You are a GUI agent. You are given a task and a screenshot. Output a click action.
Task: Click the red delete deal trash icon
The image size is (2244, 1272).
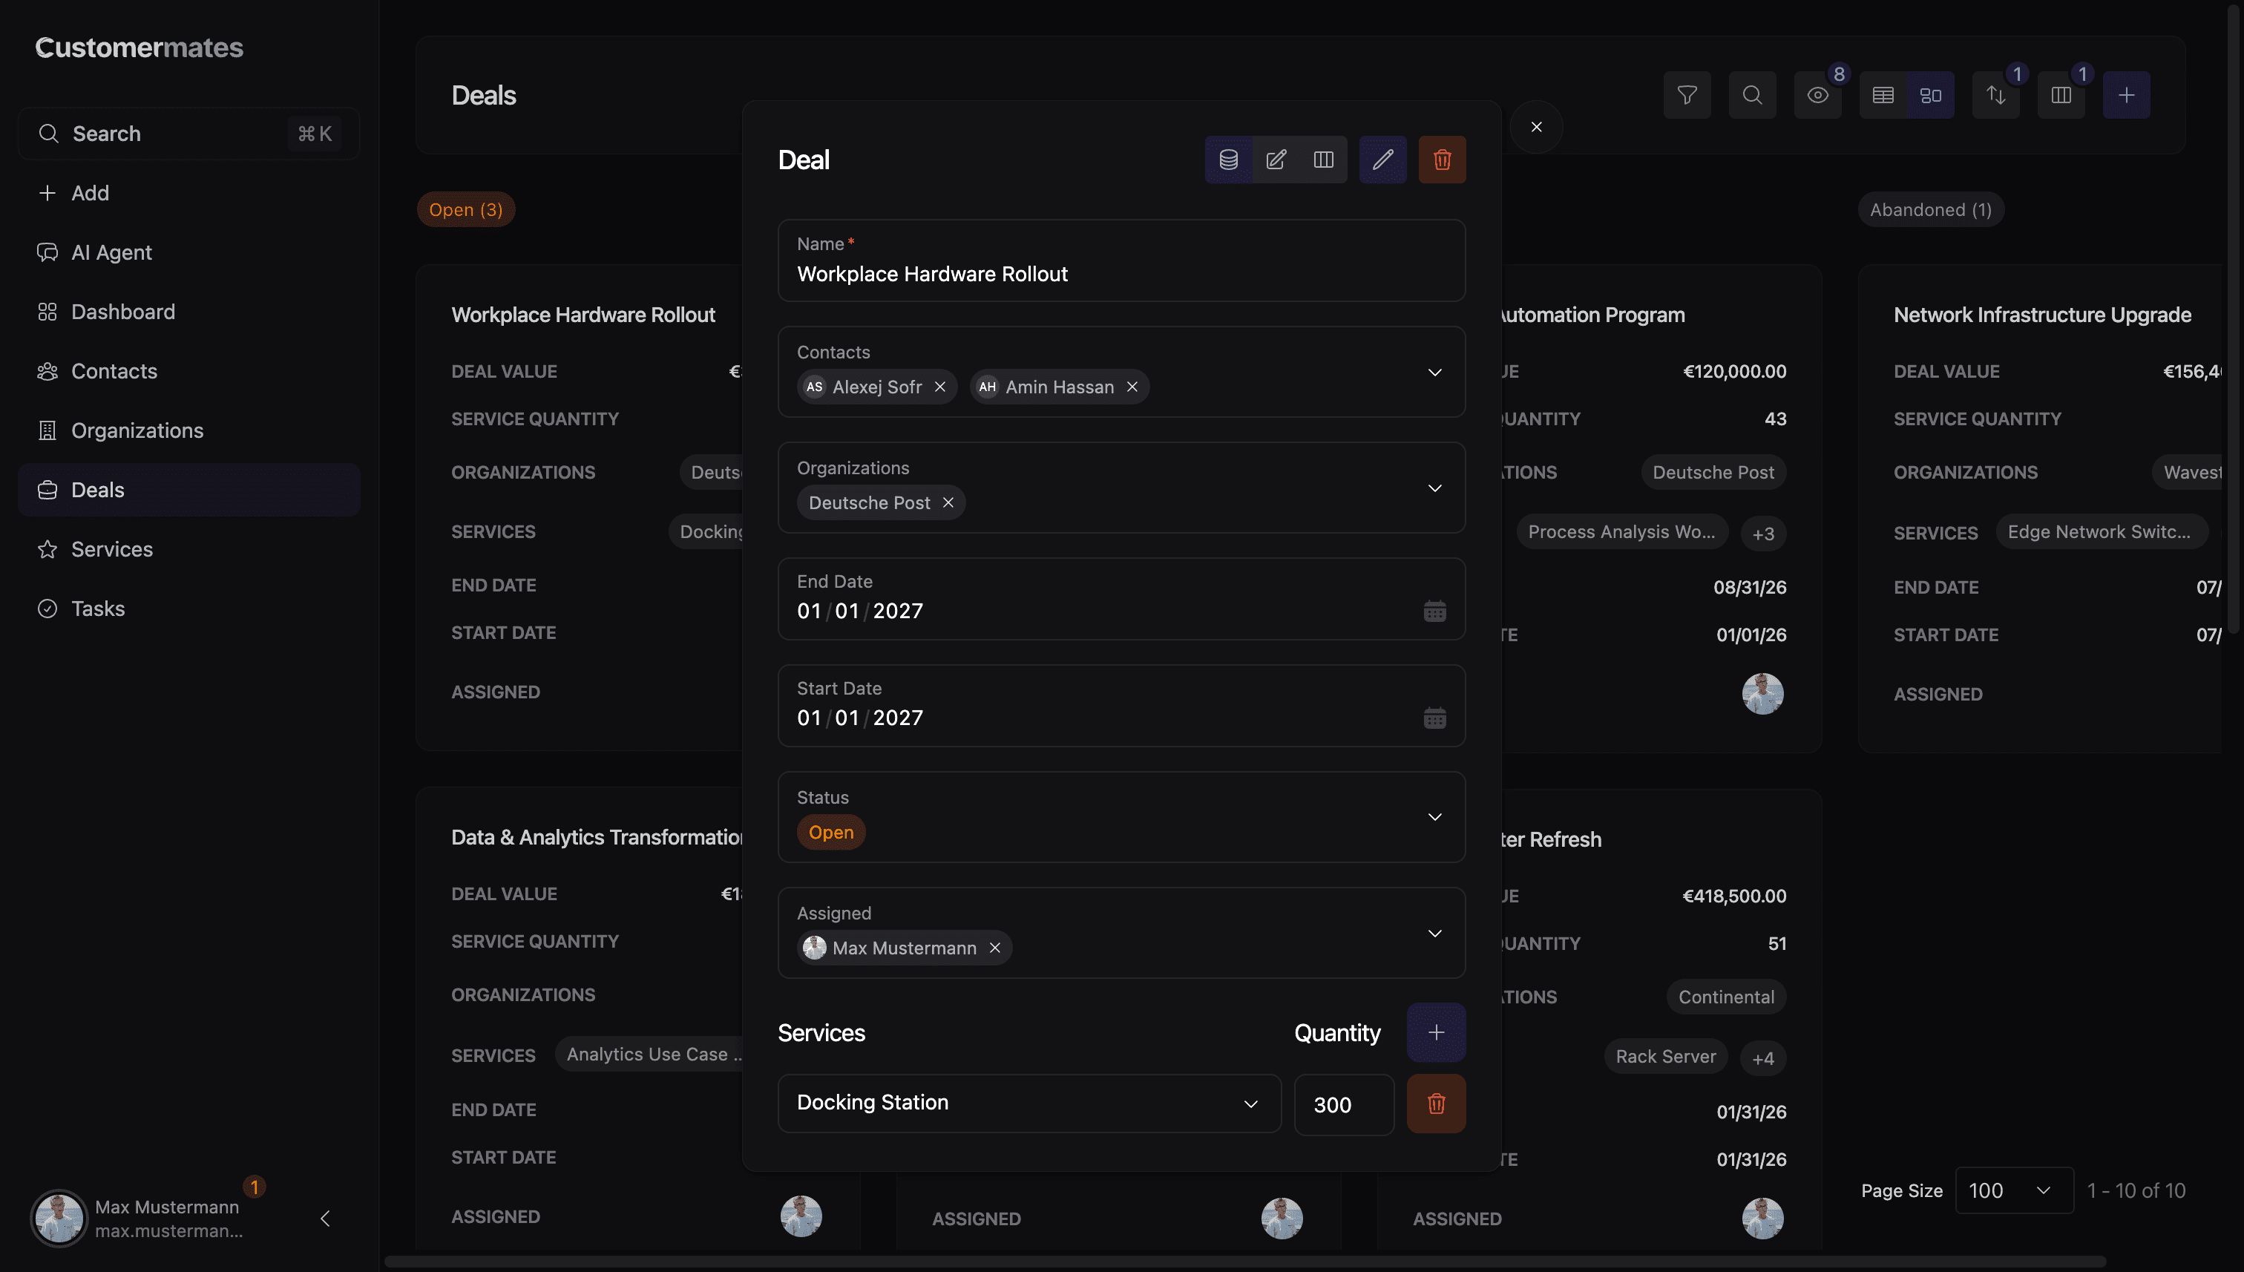pyautogui.click(x=1441, y=160)
